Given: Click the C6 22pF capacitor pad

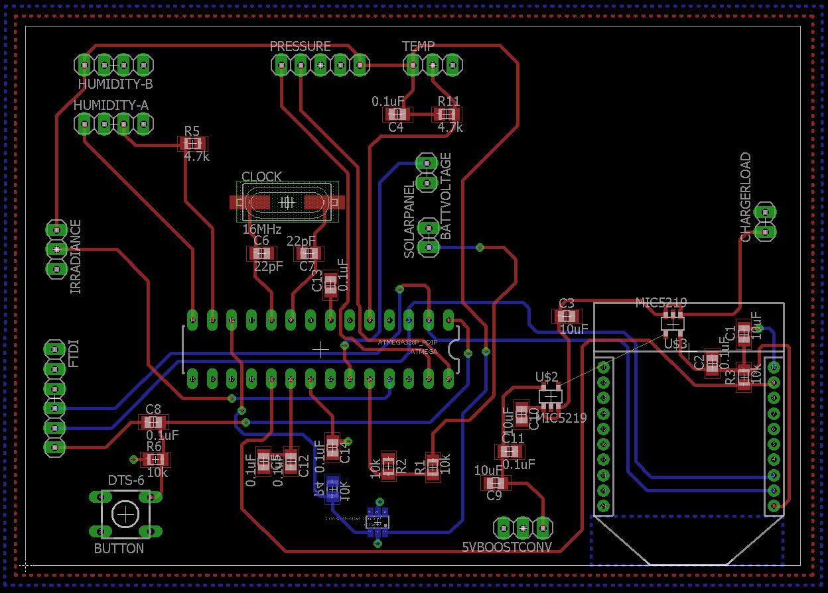Looking at the screenshot, I should pyautogui.click(x=261, y=253).
